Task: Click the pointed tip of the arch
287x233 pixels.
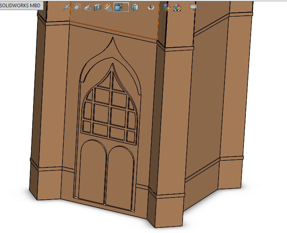Action: coord(112,38)
